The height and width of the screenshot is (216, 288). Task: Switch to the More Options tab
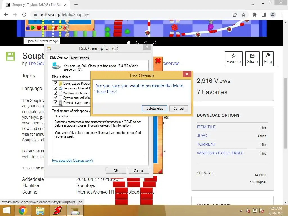80,58
